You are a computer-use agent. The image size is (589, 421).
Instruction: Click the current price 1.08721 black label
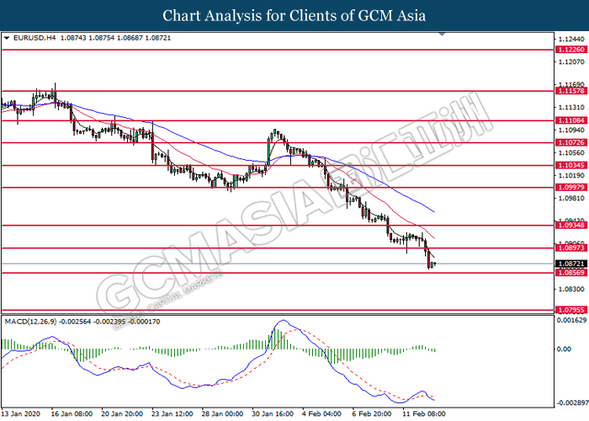point(571,264)
